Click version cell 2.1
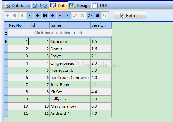The image size is (173, 122). click(101, 56)
